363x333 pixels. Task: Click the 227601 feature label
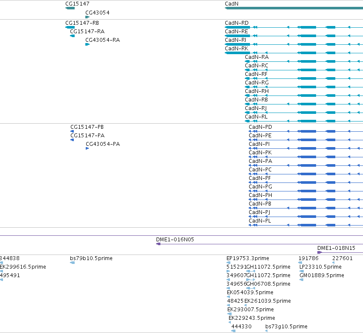coord(343,258)
